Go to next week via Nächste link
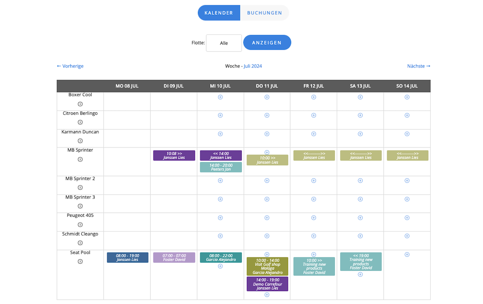Screen dimensions: 483x304 419,66
